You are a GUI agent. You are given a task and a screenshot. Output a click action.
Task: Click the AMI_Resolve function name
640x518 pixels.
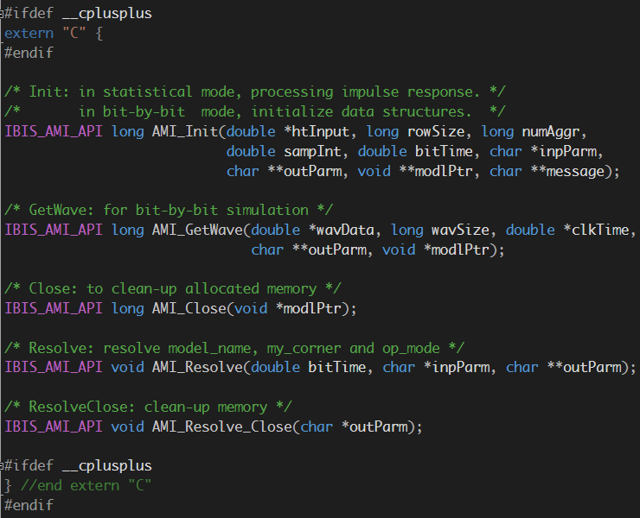tap(194, 368)
